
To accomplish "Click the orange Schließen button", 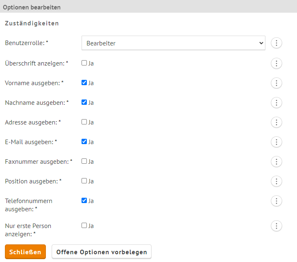I will pos(25,252).
